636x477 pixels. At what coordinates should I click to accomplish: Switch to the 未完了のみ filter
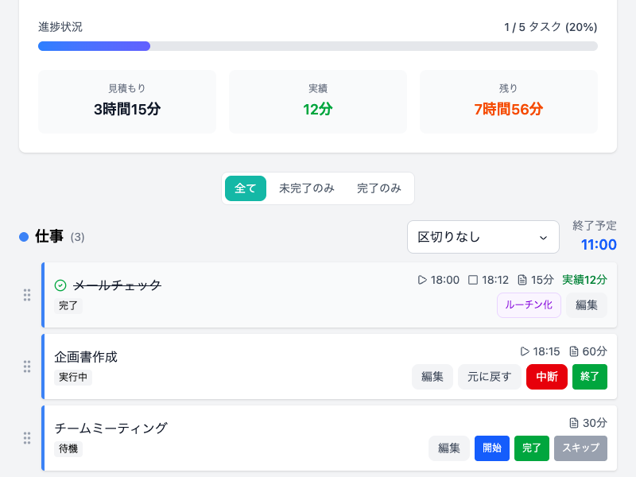[x=308, y=188]
